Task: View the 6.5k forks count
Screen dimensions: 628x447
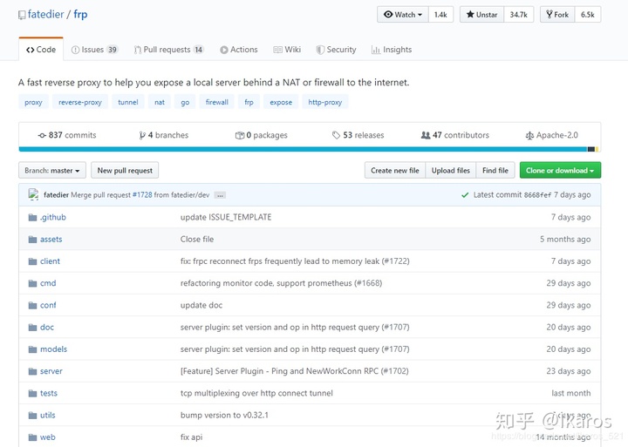Action: tap(588, 15)
